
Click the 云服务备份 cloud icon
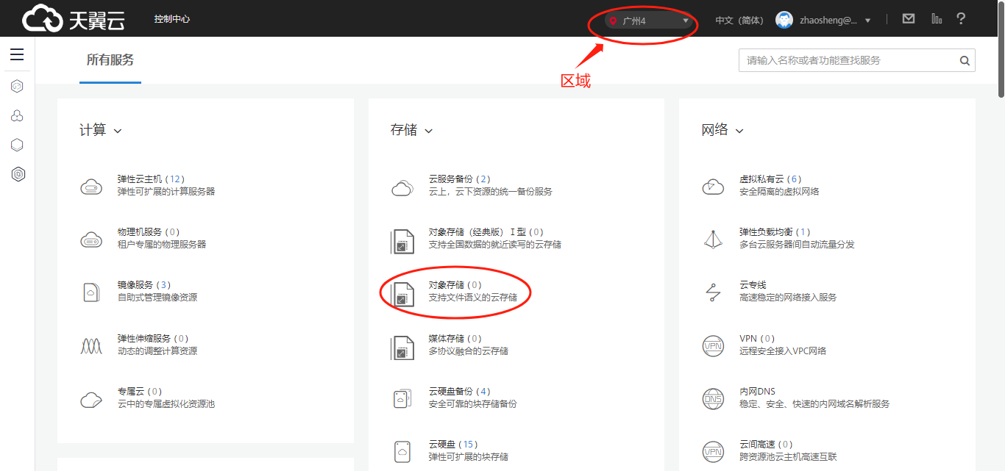[402, 187]
